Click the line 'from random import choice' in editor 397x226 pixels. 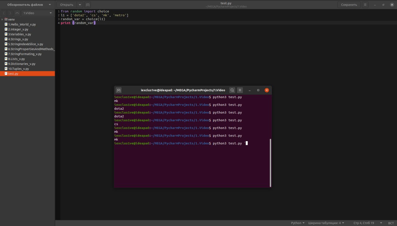click(x=85, y=11)
